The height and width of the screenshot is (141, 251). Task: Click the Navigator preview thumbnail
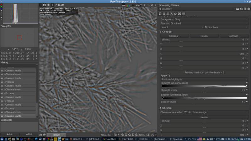pyautogui.click(x=19, y=38)
